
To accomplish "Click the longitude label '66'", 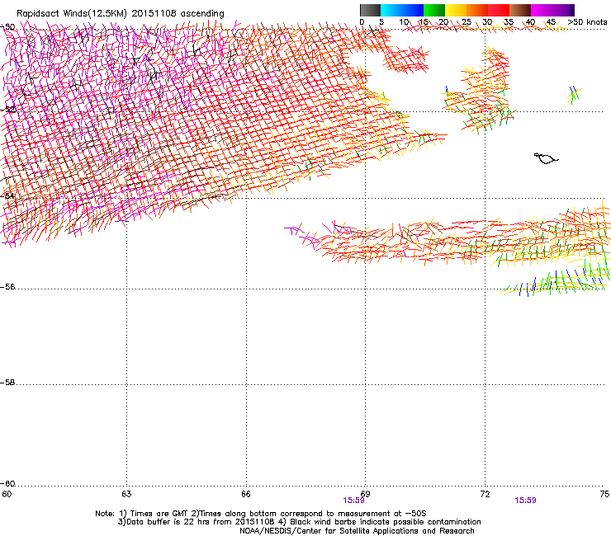I will coord(246,494).
